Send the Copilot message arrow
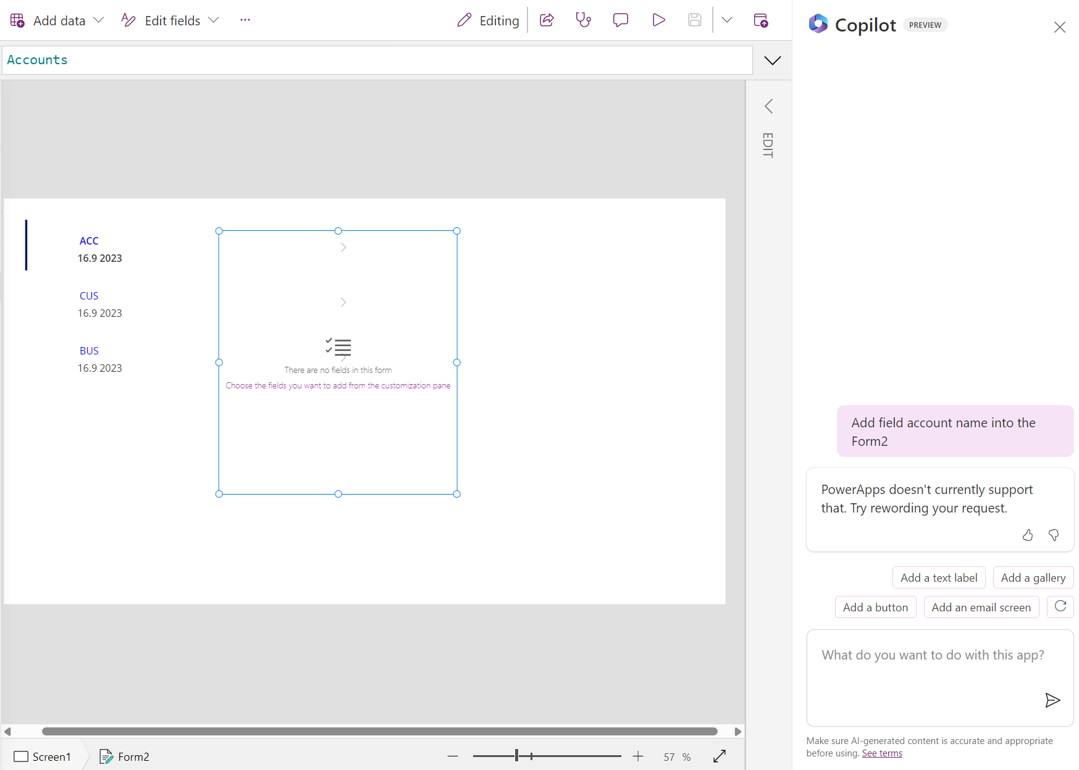This screenshot has width=1079, height=770. (x=1052, y=700)
